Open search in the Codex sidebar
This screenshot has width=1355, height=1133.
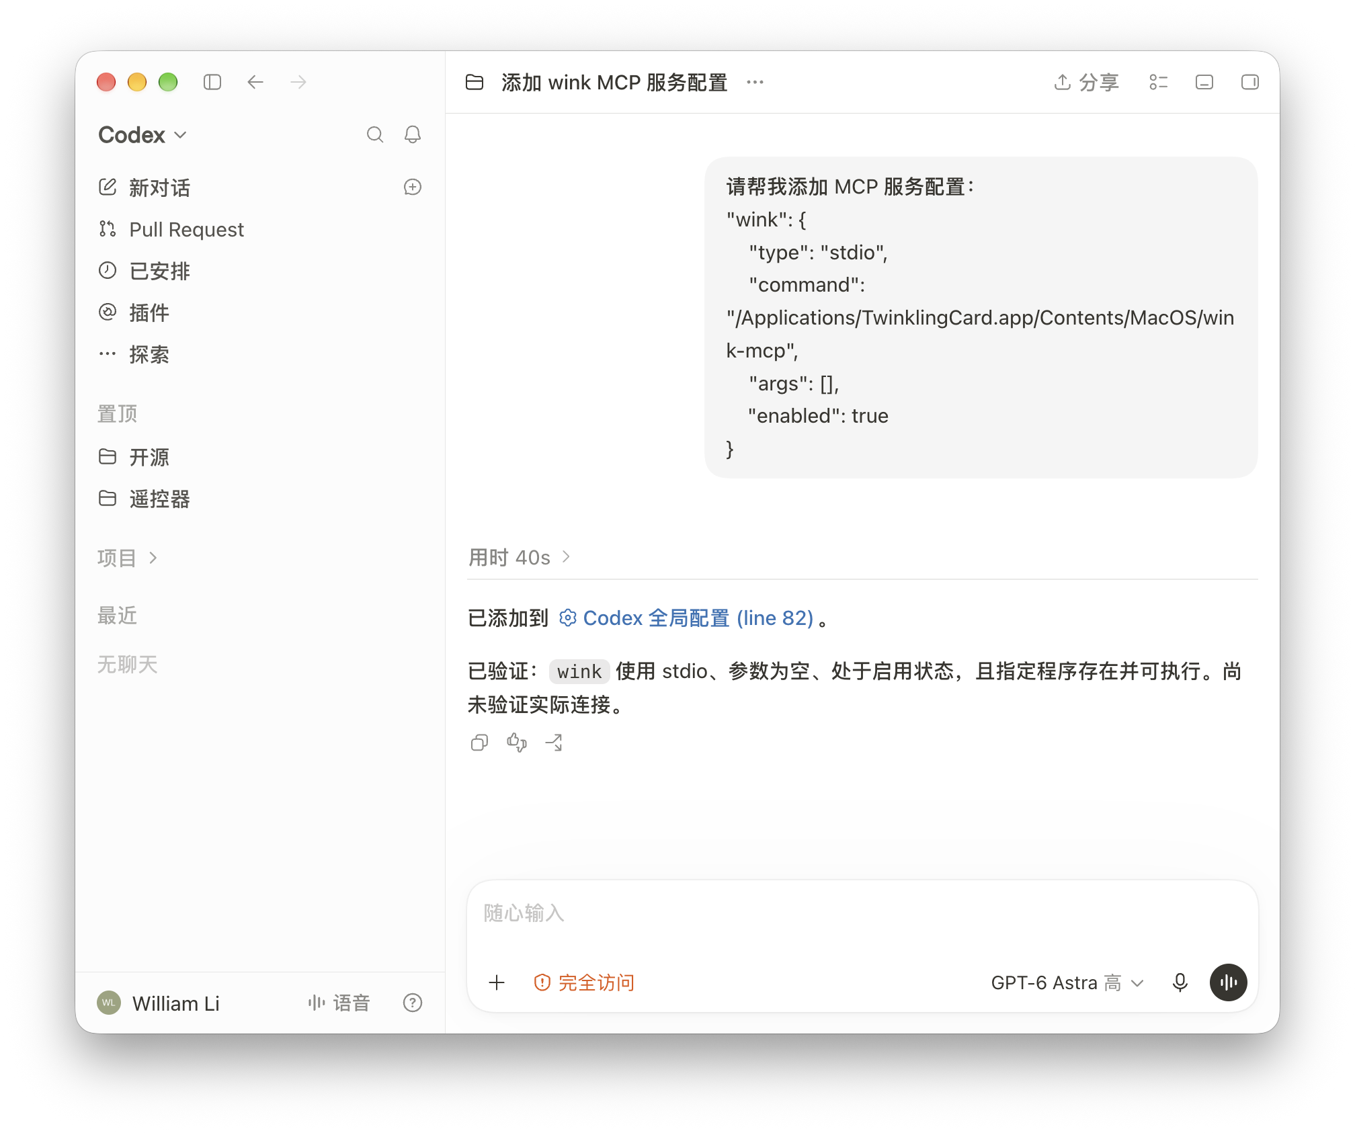tap(375, 134)
